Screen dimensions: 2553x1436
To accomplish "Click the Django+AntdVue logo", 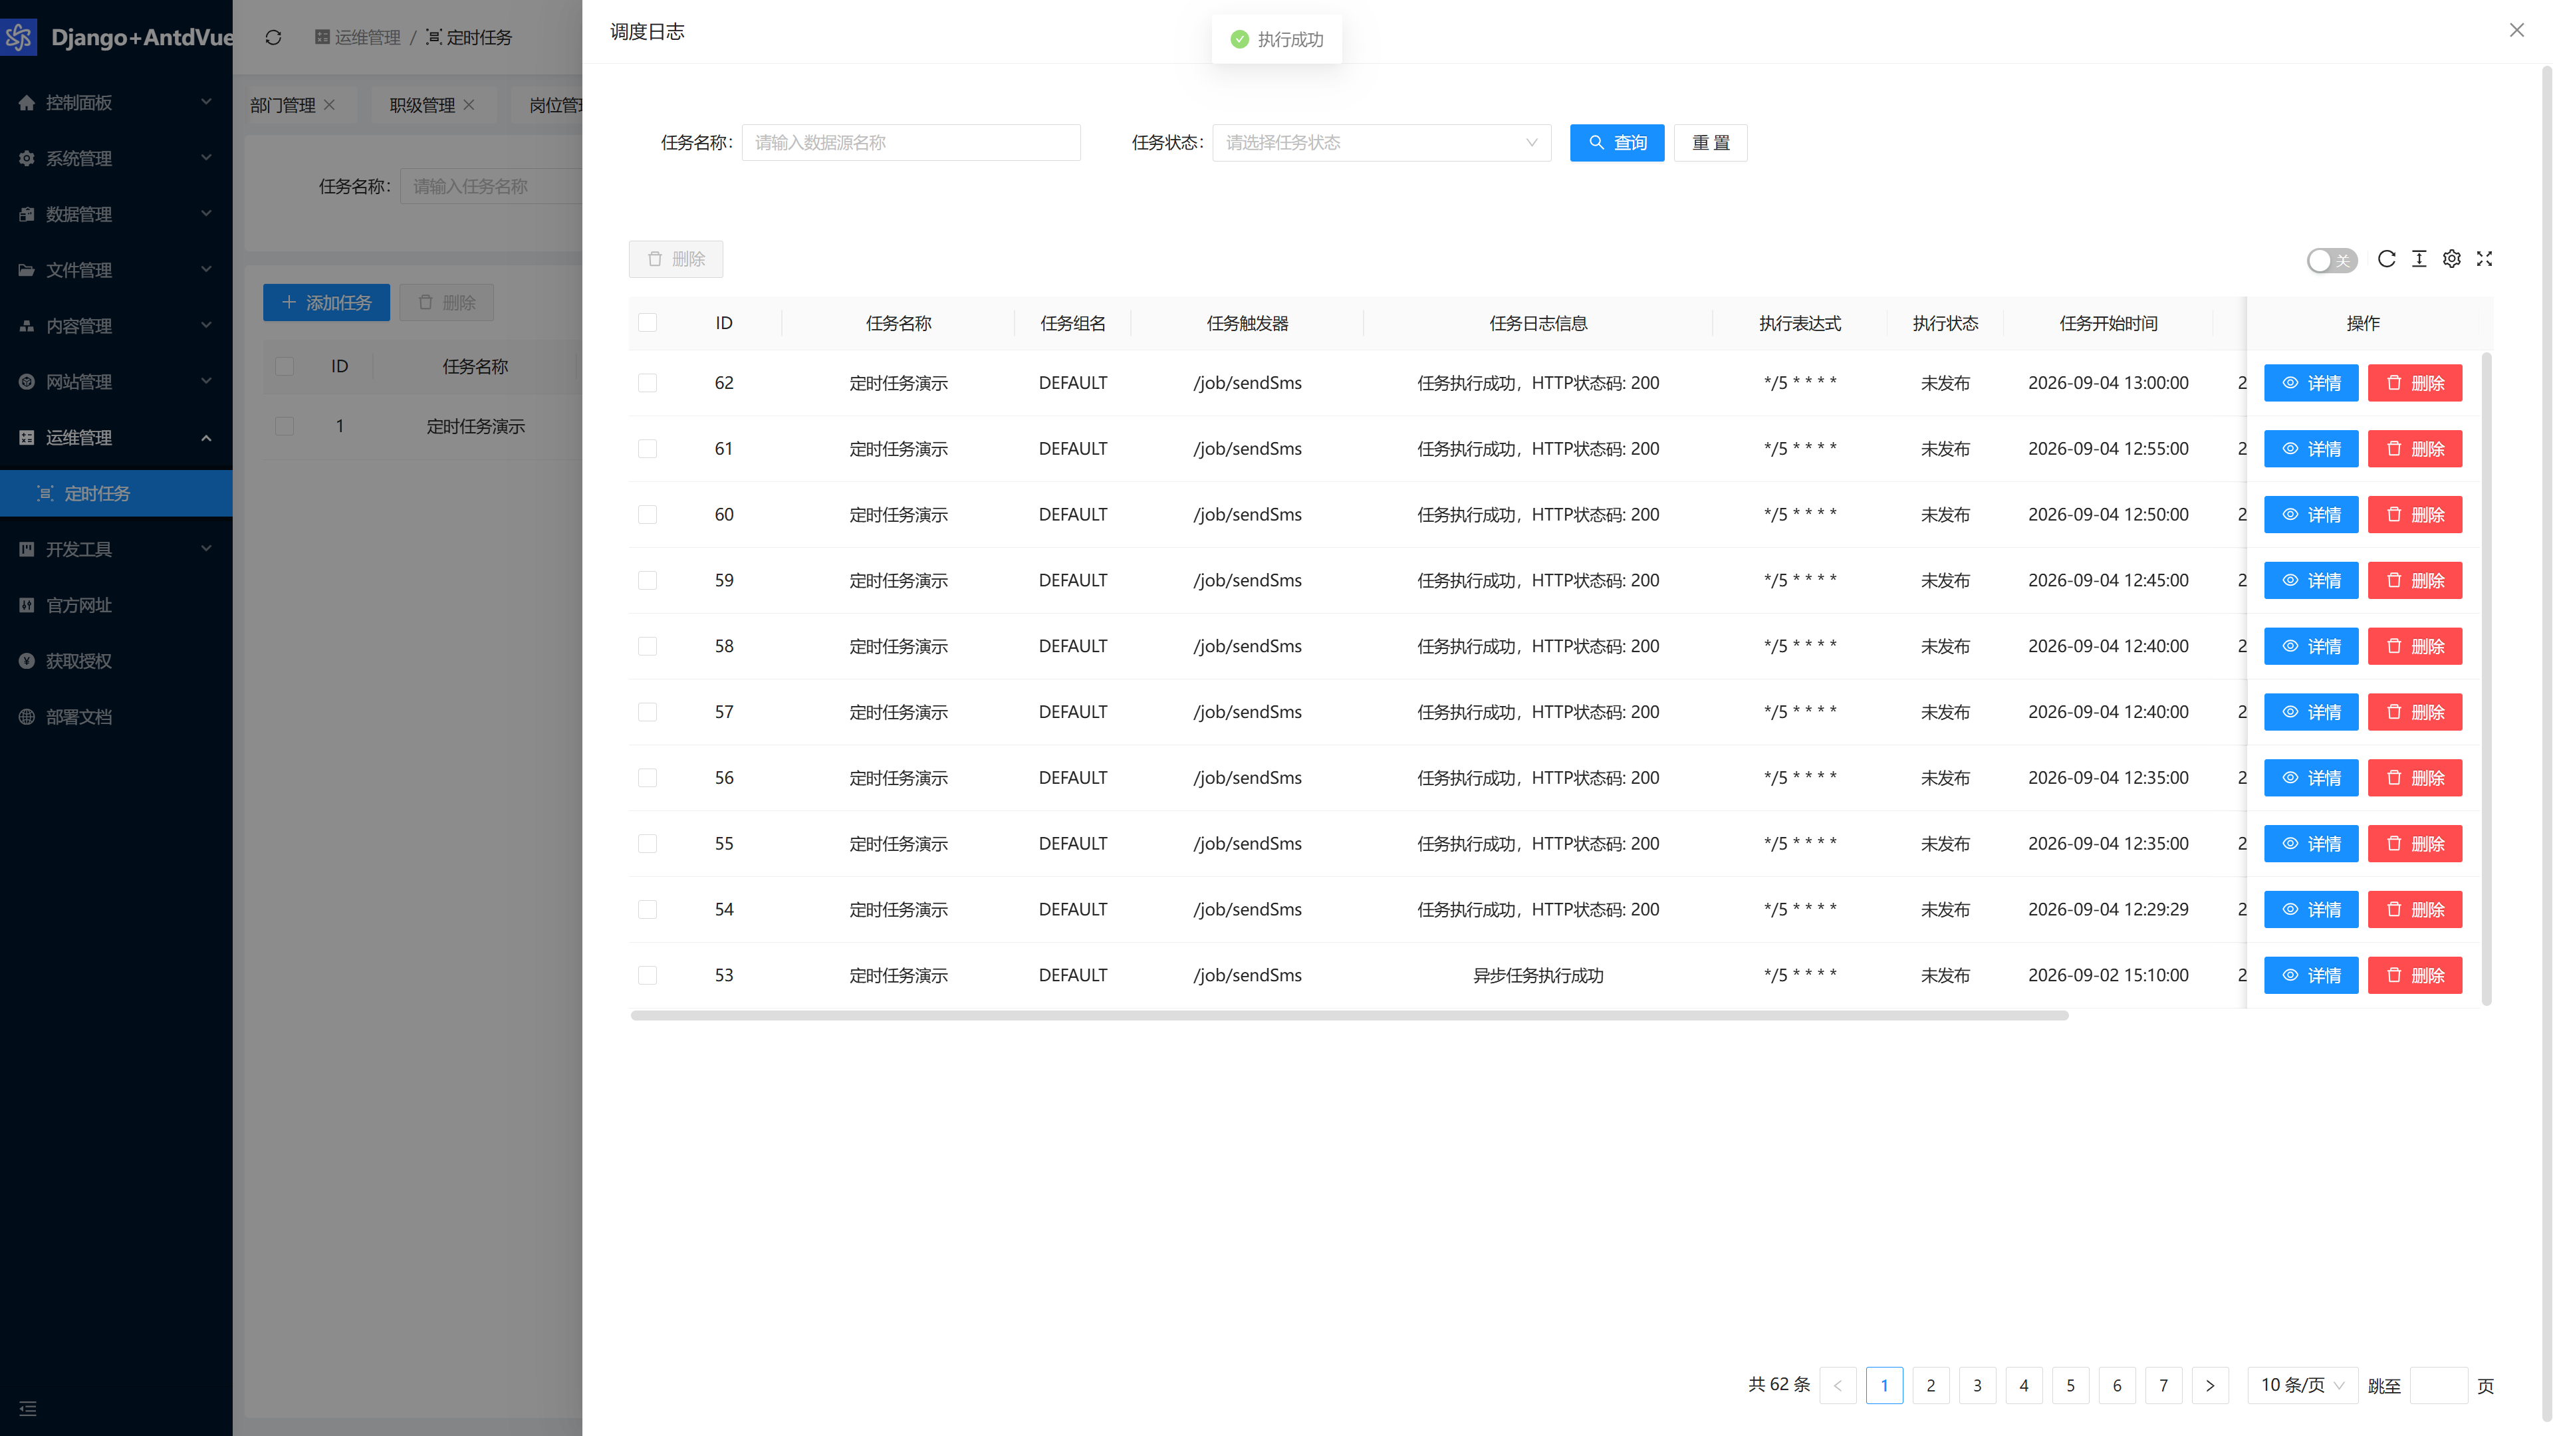I will pos(117,38).
